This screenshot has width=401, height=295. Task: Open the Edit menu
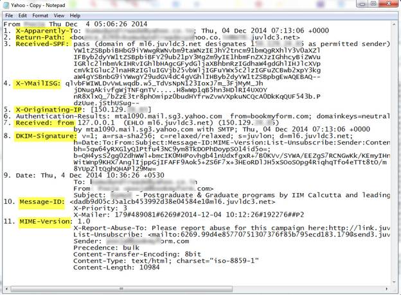pos(22,15)
